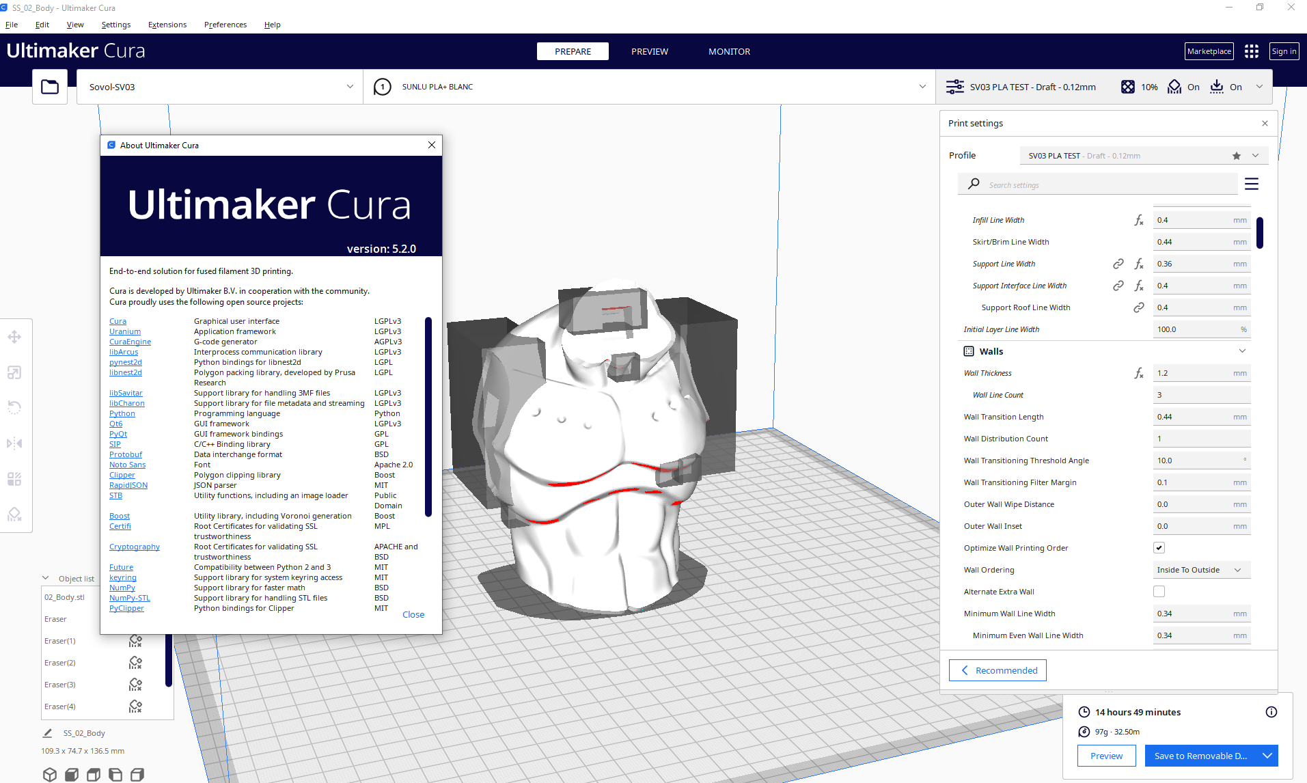Viewport: 1307px width, 783px height.
Task: Open save destination dropdown arrow
Action: [1267, 756]
